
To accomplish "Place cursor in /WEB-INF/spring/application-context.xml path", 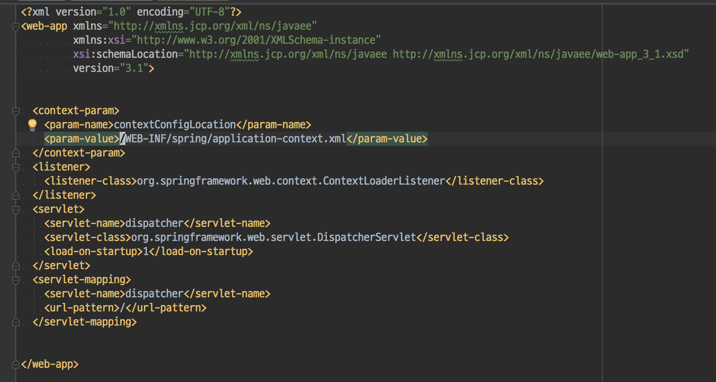I will (233, 139).
